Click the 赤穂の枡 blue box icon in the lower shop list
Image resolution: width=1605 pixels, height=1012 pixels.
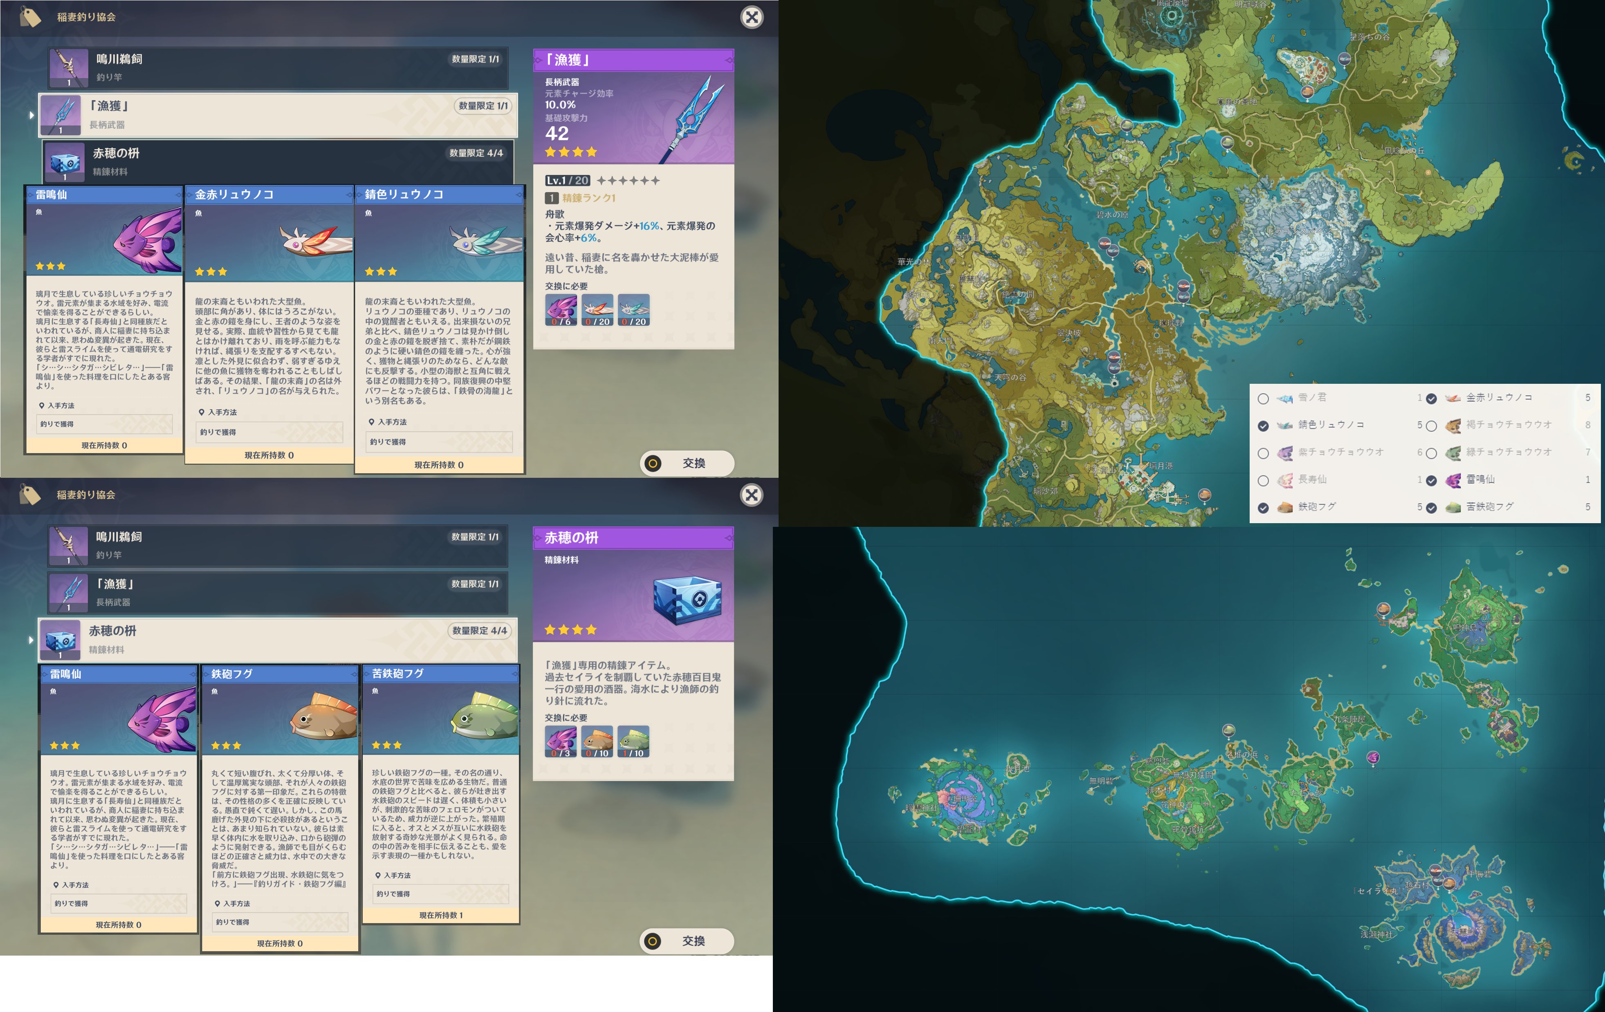coord(61,640)
